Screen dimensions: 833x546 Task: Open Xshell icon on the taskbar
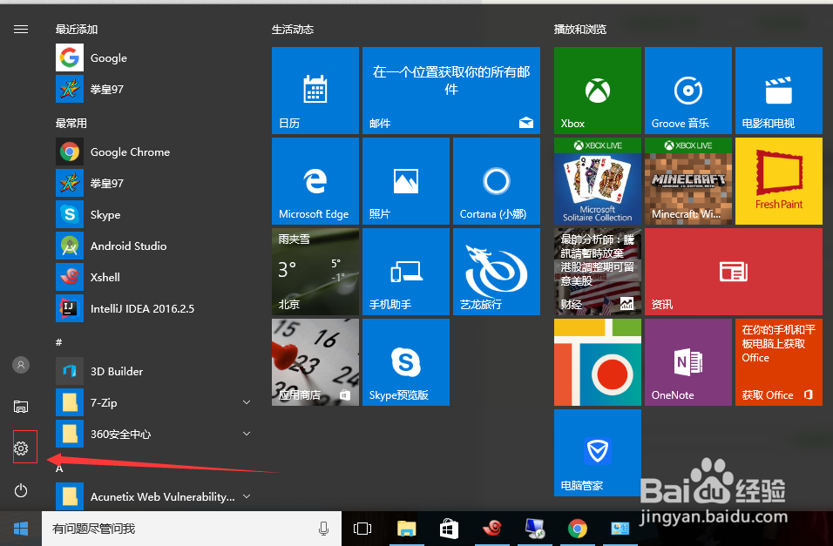tap(492, 528)
